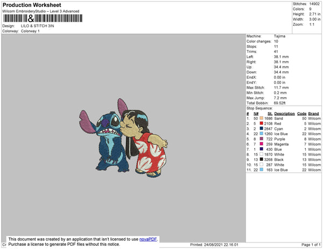Click the stitch count "1686" for Sand

click(x=269, y=119)
